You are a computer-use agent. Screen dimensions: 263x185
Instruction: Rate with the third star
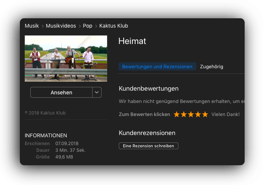[x=191, y=115]
